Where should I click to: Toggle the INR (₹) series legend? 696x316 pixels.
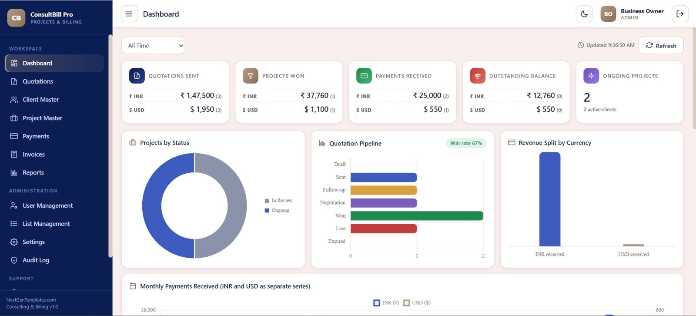pos(386,303)
